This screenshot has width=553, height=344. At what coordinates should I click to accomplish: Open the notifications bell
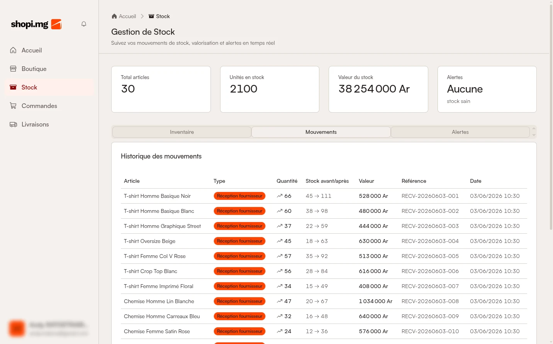click(x=84, y=24)
